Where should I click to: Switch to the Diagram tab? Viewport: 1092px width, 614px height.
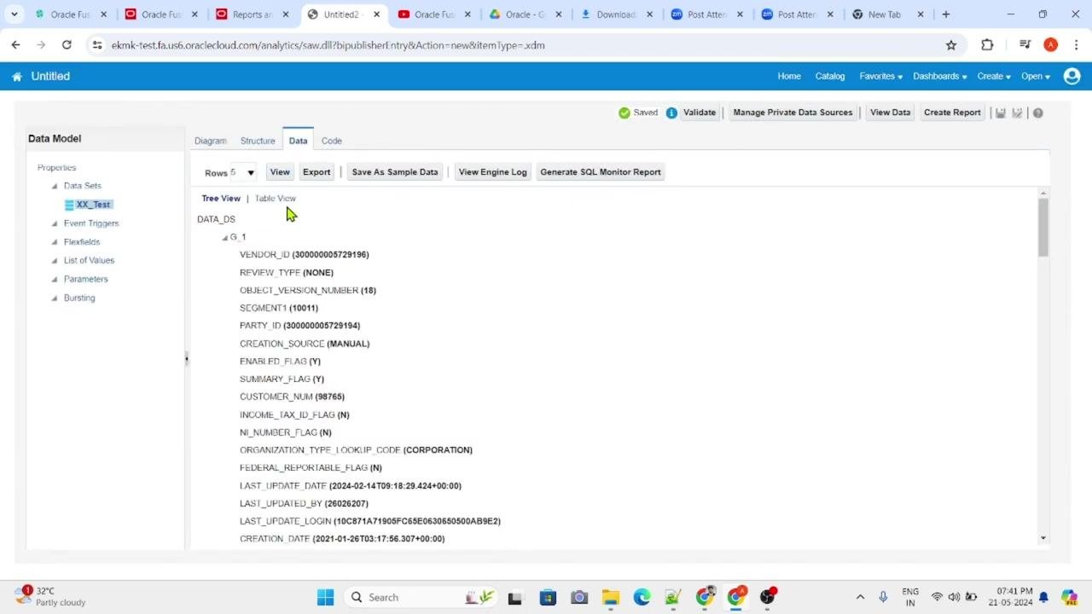pos(211,141)
